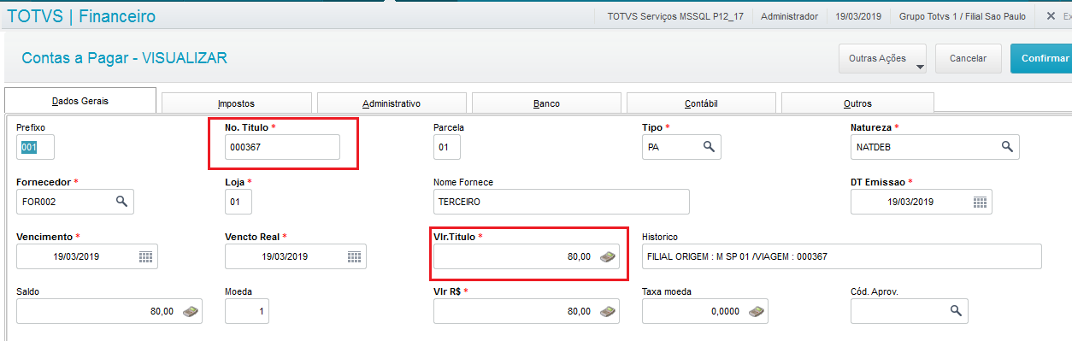Click the Vencto Real date 19/03/2019
Image resolution: width=1072 pixels, height=341 pixels.
pos(285,256)
